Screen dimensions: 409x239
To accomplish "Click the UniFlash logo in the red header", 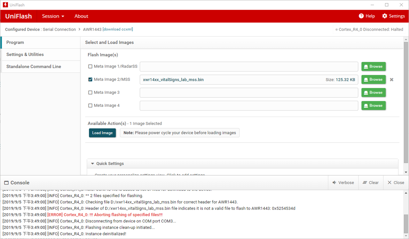I will (x=18, y=16).
